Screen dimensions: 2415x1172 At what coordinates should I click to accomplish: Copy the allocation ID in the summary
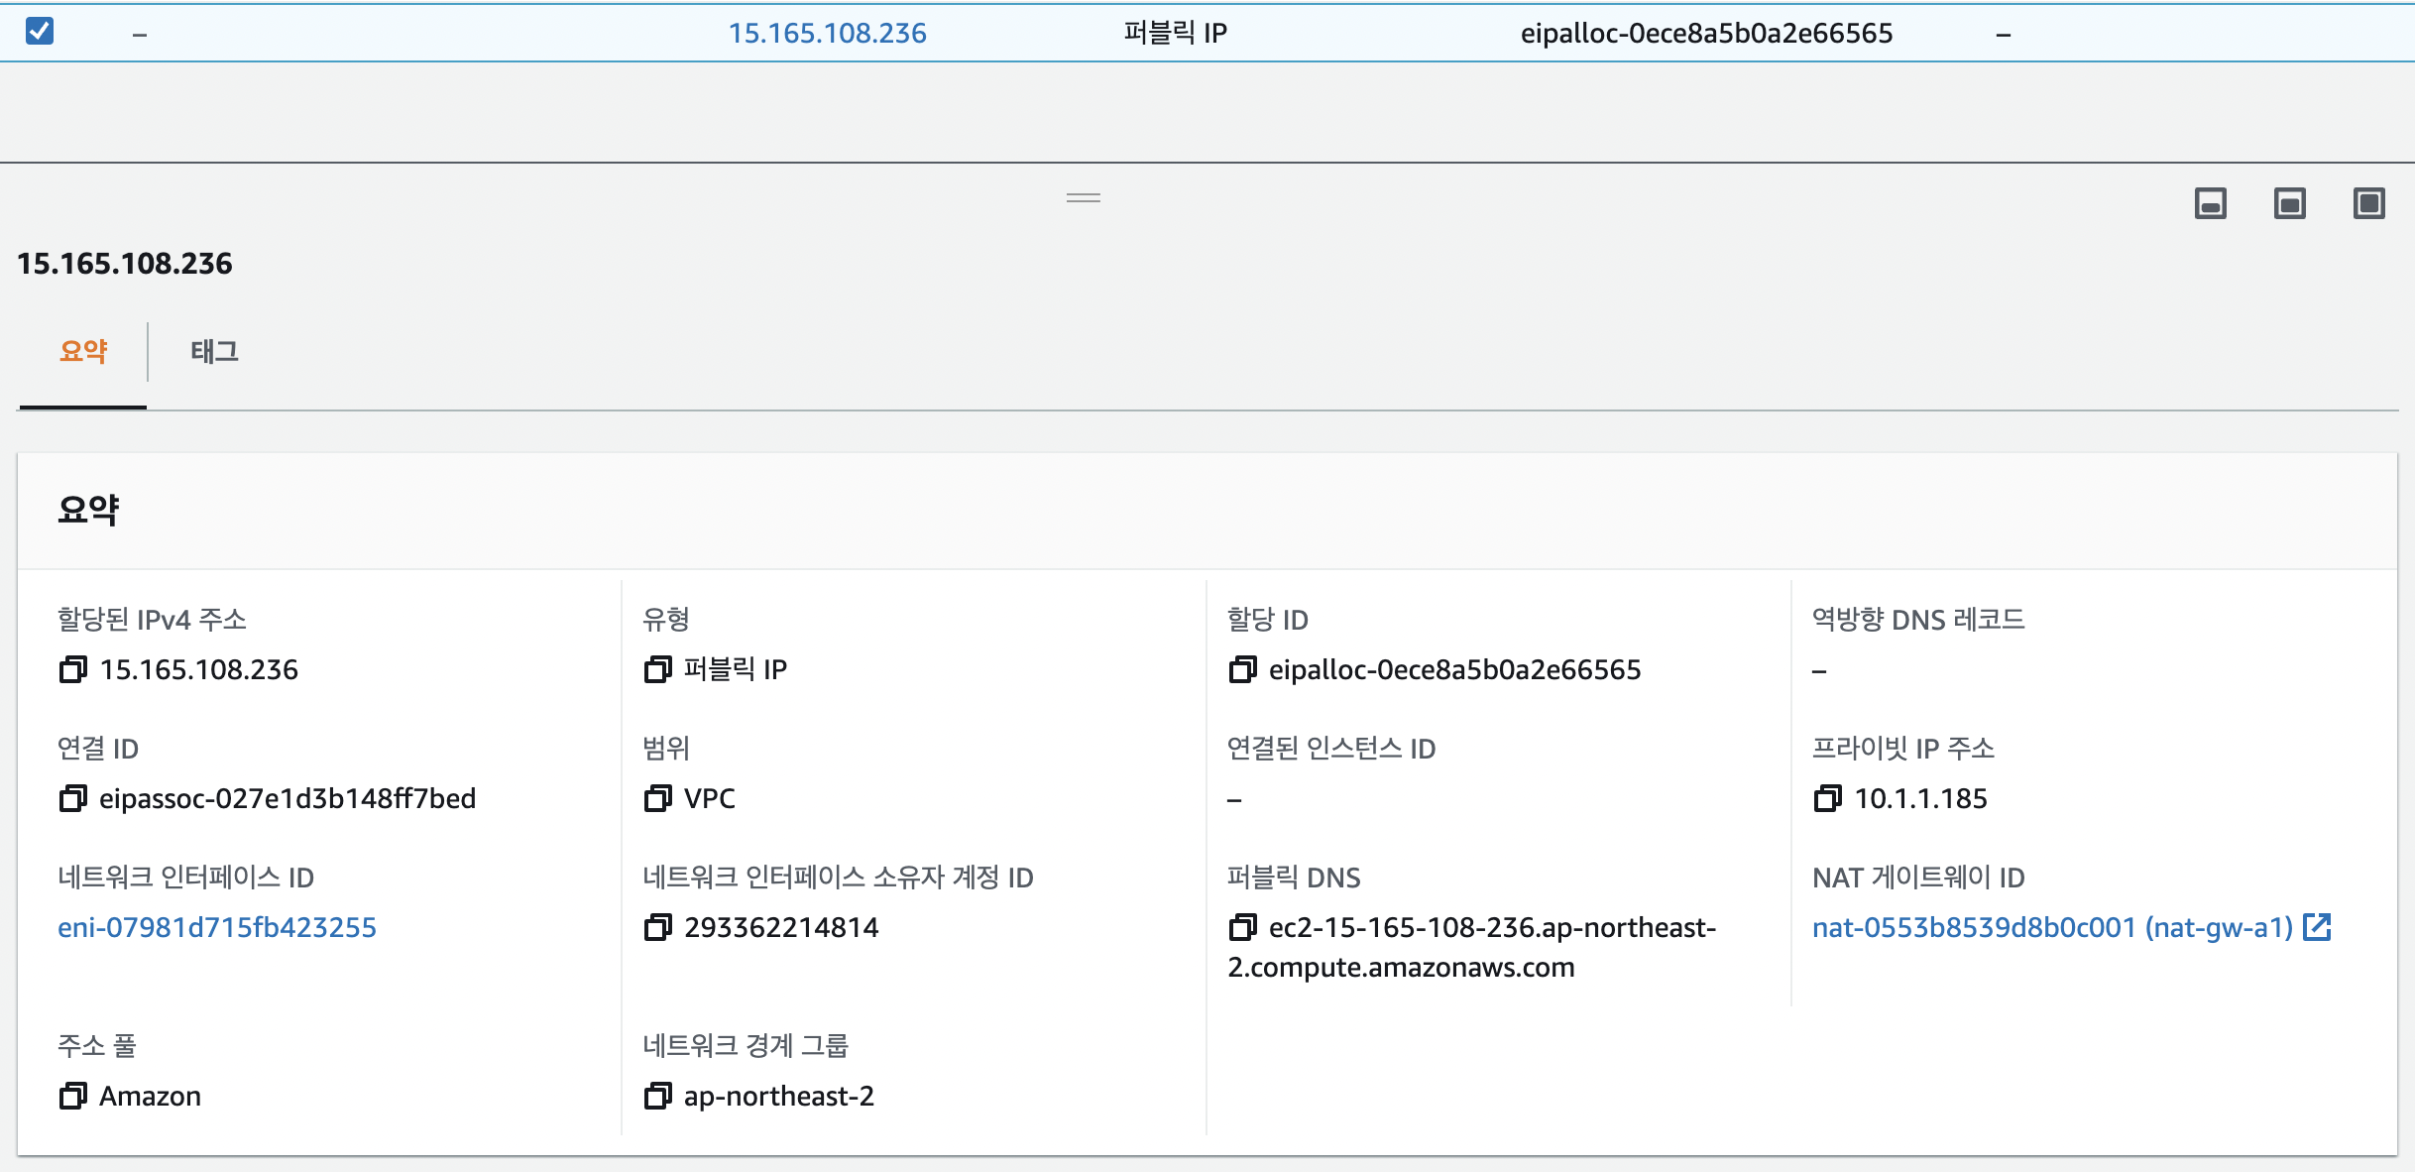point(1242,670)
